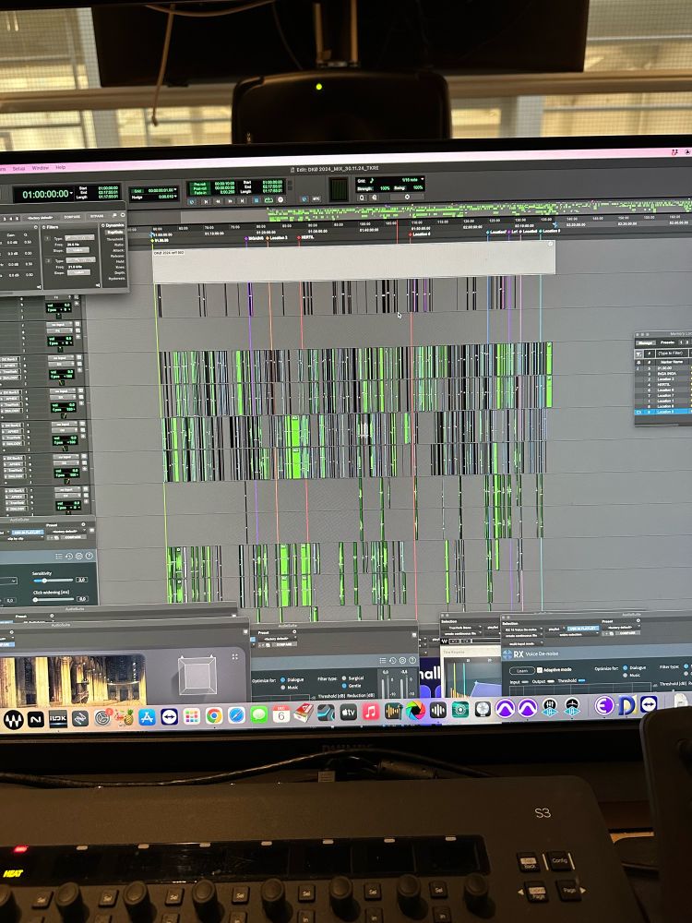Select the highlighted row in Memory Locations
The image size is (692, 923).
coord(663,412)
